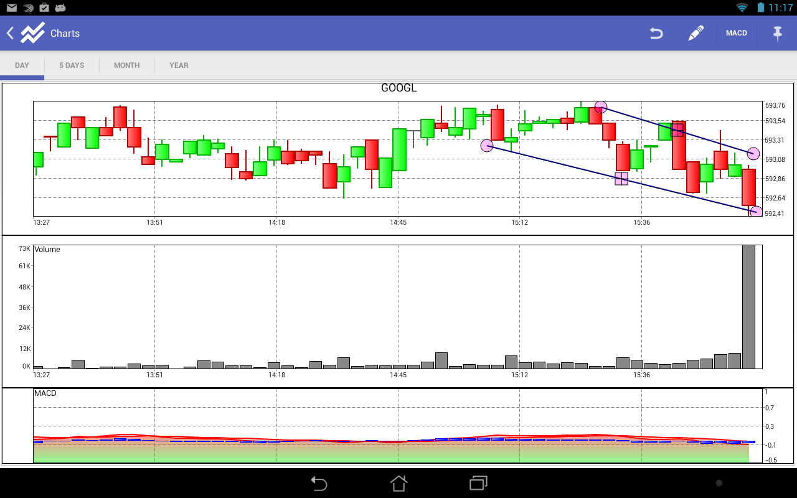Tap the 14:45 time label under the candlestick chart
Image resolution: width=797 pixels, height=498 pixels.
click(x=398, y=222)
